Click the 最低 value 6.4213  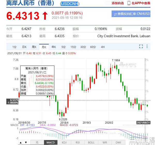(x=26, y=36)
